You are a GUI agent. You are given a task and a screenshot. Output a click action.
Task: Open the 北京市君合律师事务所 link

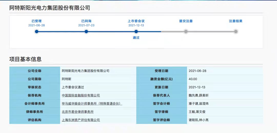pyautogui.click(x=78, y=112)
